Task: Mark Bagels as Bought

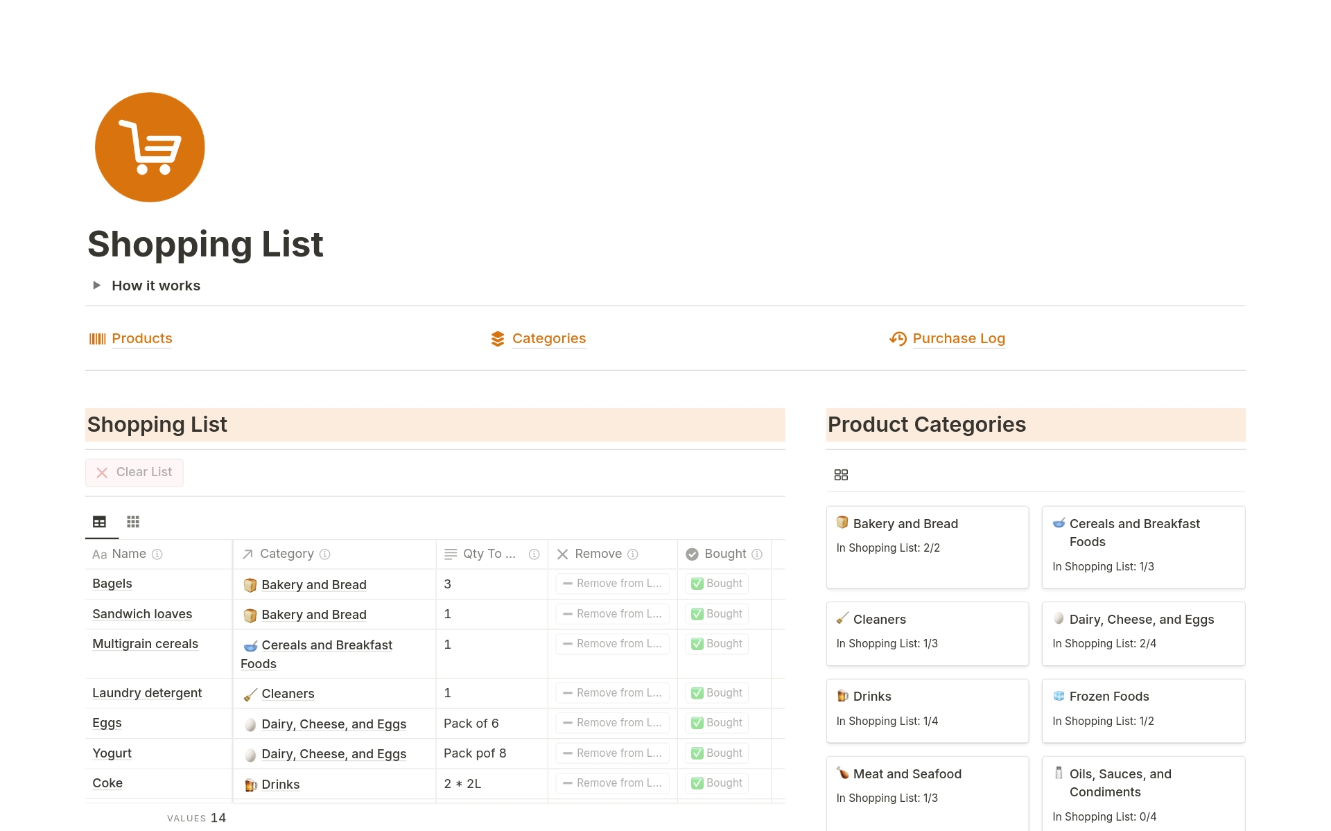Action: coord(717,584)
